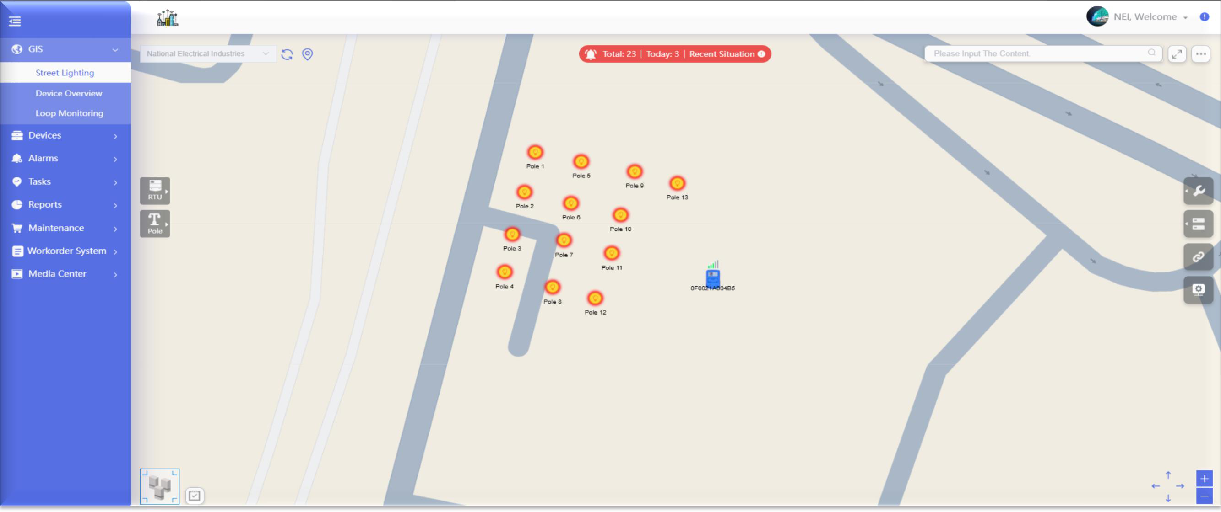
Task: Refresh the map with the reload icon
Action: (287, 54)
